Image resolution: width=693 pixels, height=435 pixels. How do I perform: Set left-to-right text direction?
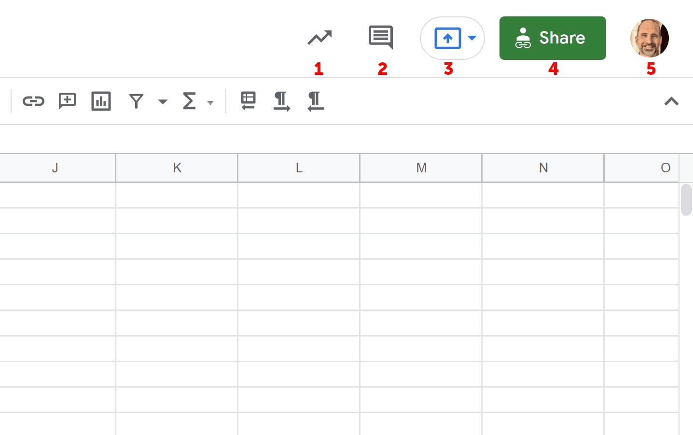click(x=282, y=101)
